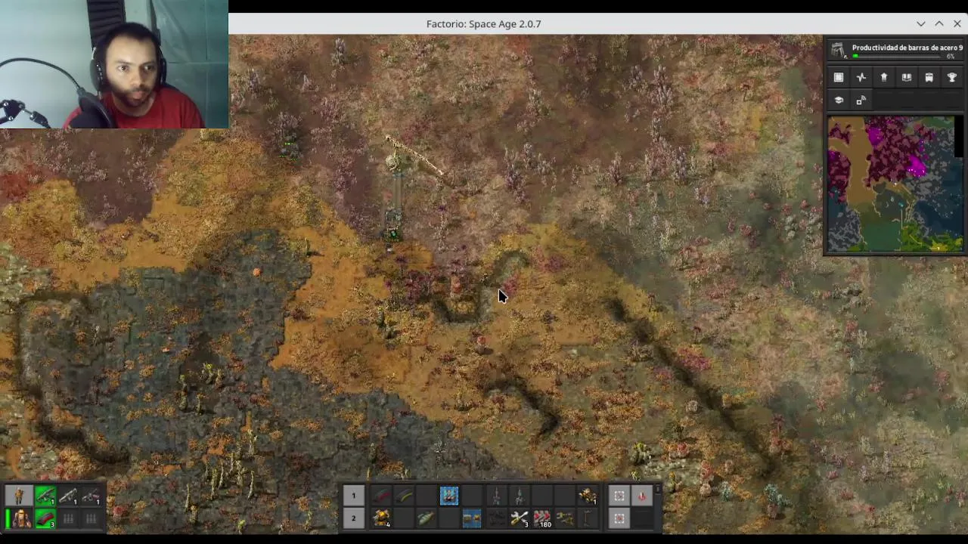Open production statistics graph button
The image size is (968, 544).
[x=861, y=77]
